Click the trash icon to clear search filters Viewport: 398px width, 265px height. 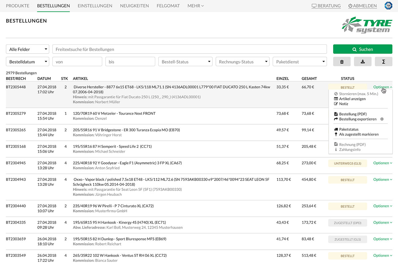[342, 62]
